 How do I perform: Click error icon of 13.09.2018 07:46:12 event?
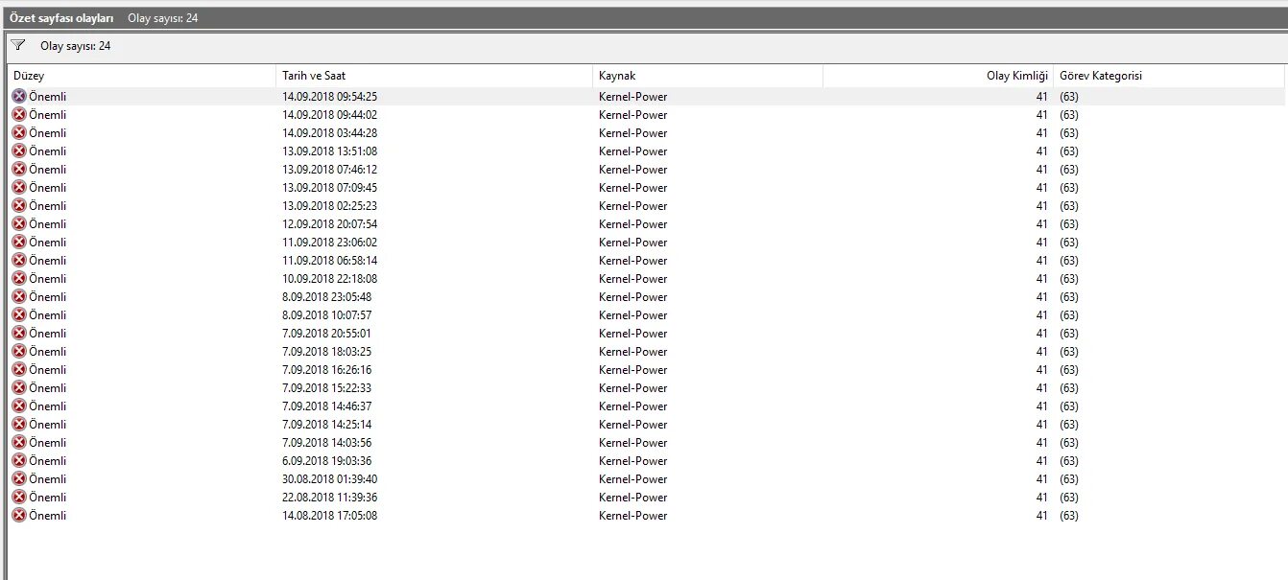tap(19, 169)
